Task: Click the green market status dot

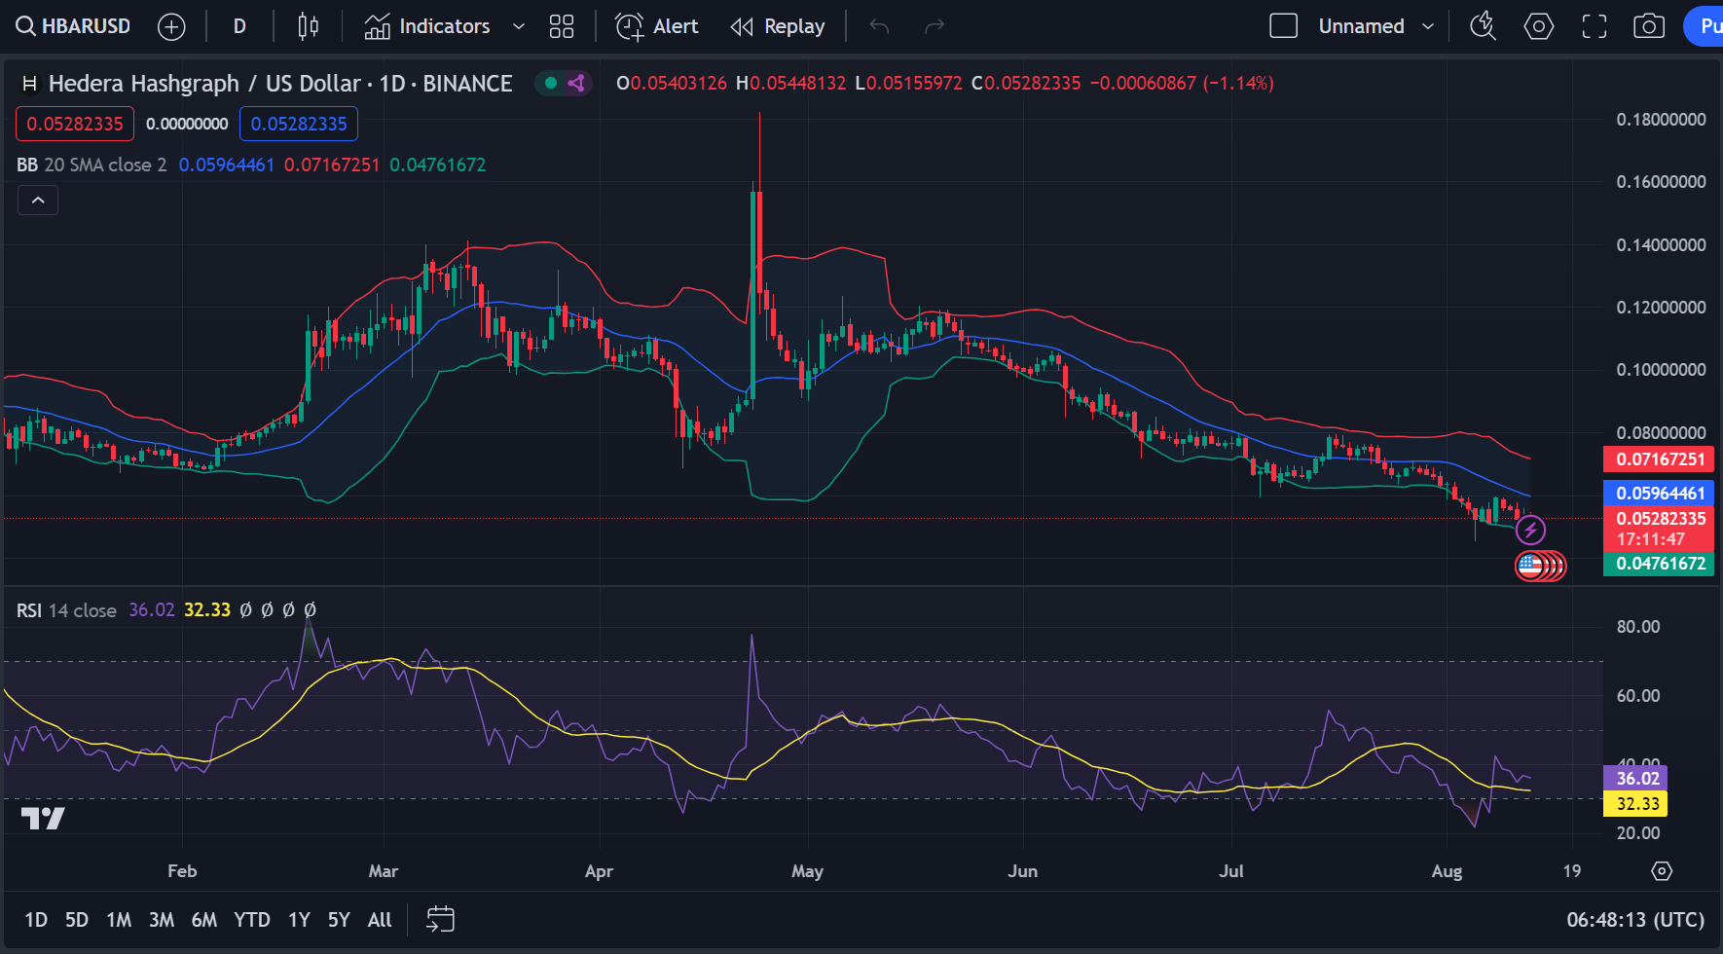Action: tap(551, 83)
